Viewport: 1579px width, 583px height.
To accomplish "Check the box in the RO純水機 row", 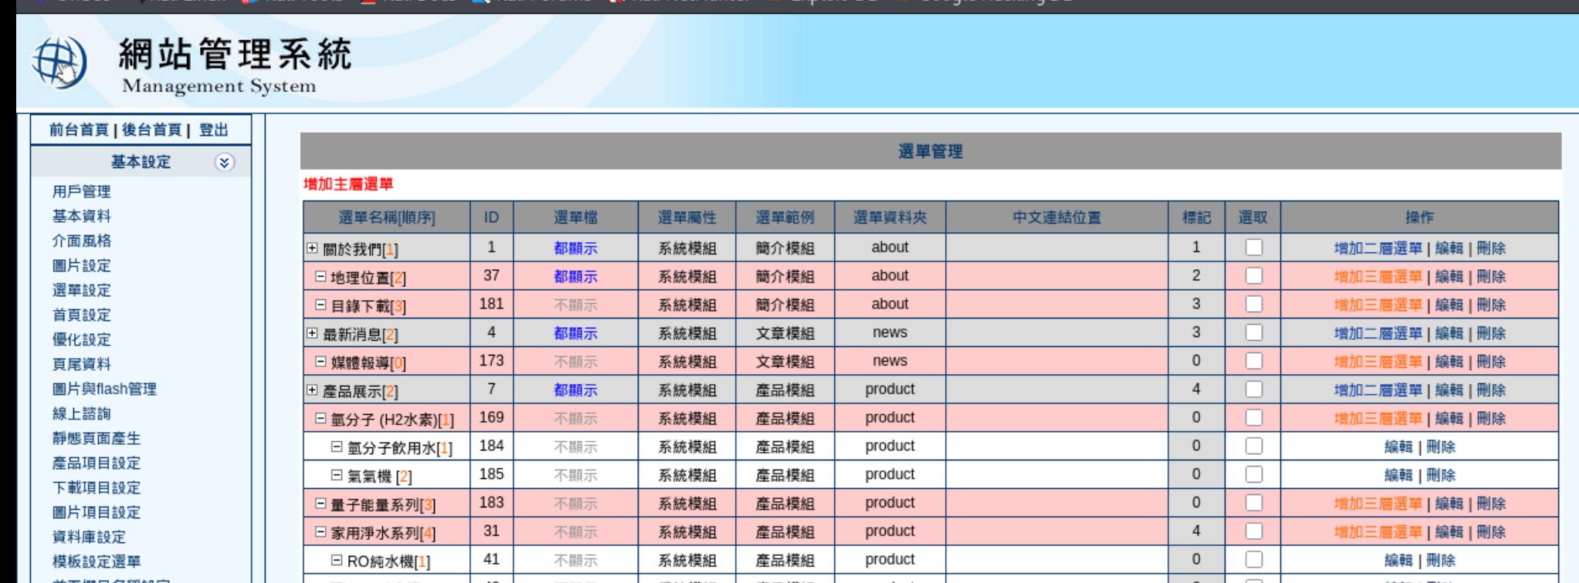I will click(x=1254, y=560).
